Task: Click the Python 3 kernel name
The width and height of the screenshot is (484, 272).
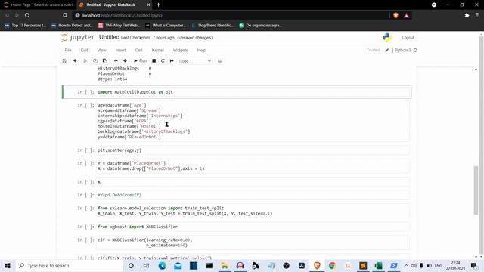Action: [x=402, y=51]
